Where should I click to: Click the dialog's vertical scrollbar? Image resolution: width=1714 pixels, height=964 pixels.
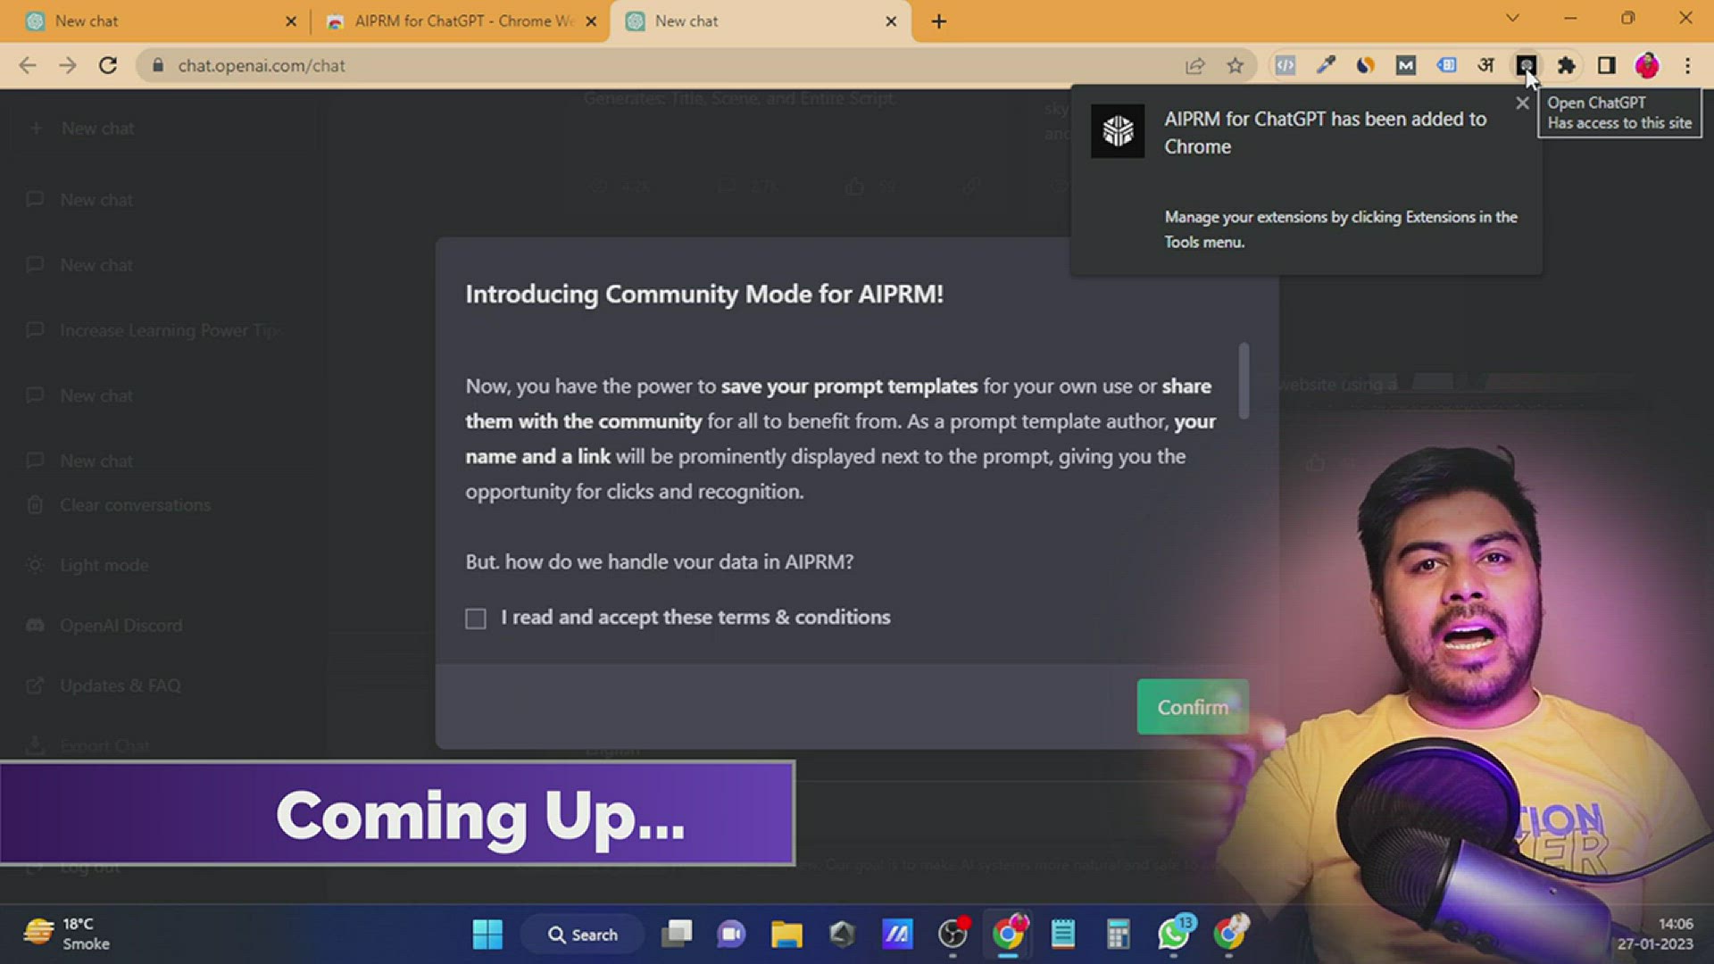click(x=1244, y=380)
